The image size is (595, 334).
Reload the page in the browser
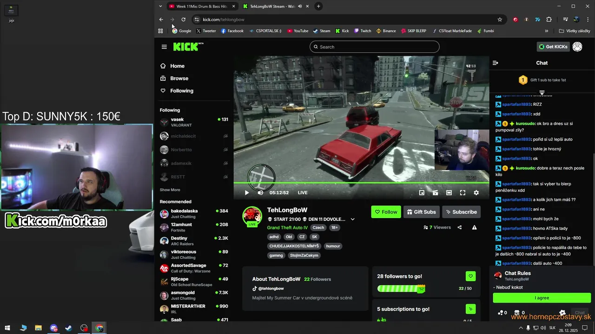click(x=184, y=19)
